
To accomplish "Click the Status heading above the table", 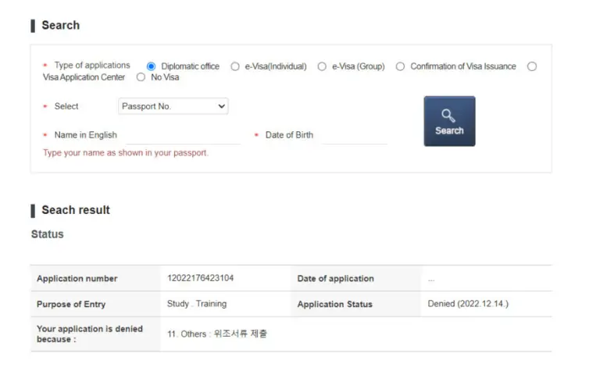I will coord(48,234).
